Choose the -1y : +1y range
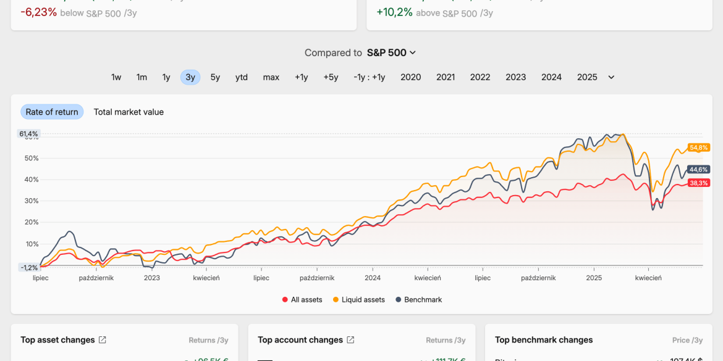Viewport: 723px width, 361px height. click(x=370, y=77)
